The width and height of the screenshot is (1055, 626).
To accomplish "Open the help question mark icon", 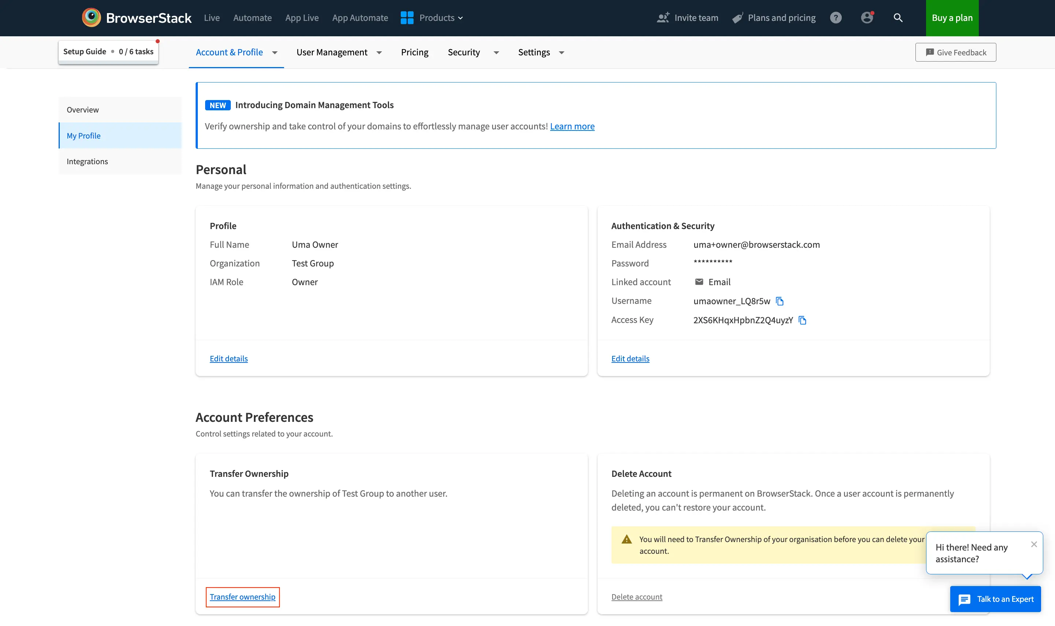I will 836,18.
